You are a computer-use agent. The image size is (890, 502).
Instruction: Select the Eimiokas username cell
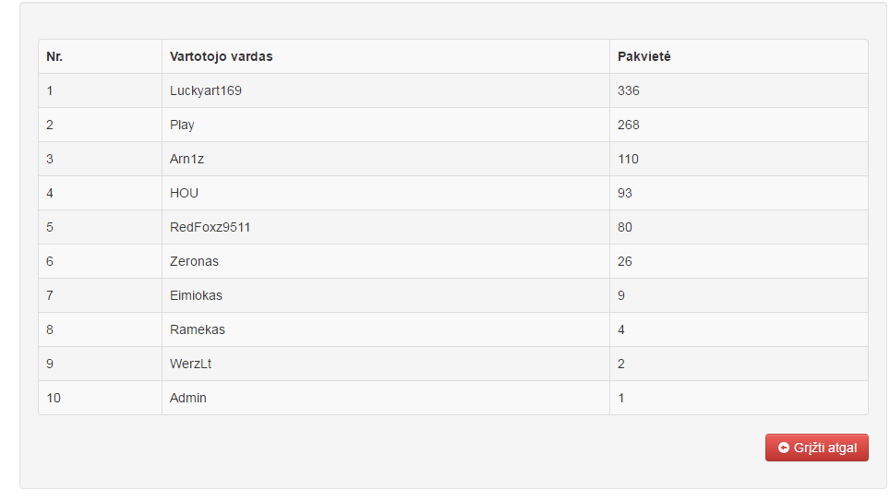386,295
